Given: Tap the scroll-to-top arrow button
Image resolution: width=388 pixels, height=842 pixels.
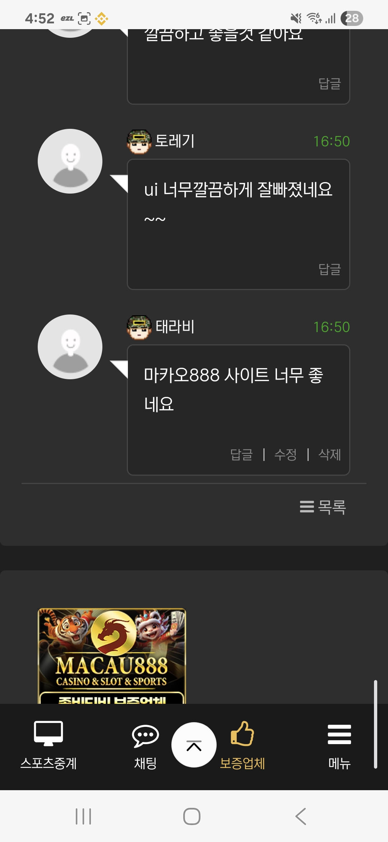Looking at the screenshot, I should (x=194, y=745).
